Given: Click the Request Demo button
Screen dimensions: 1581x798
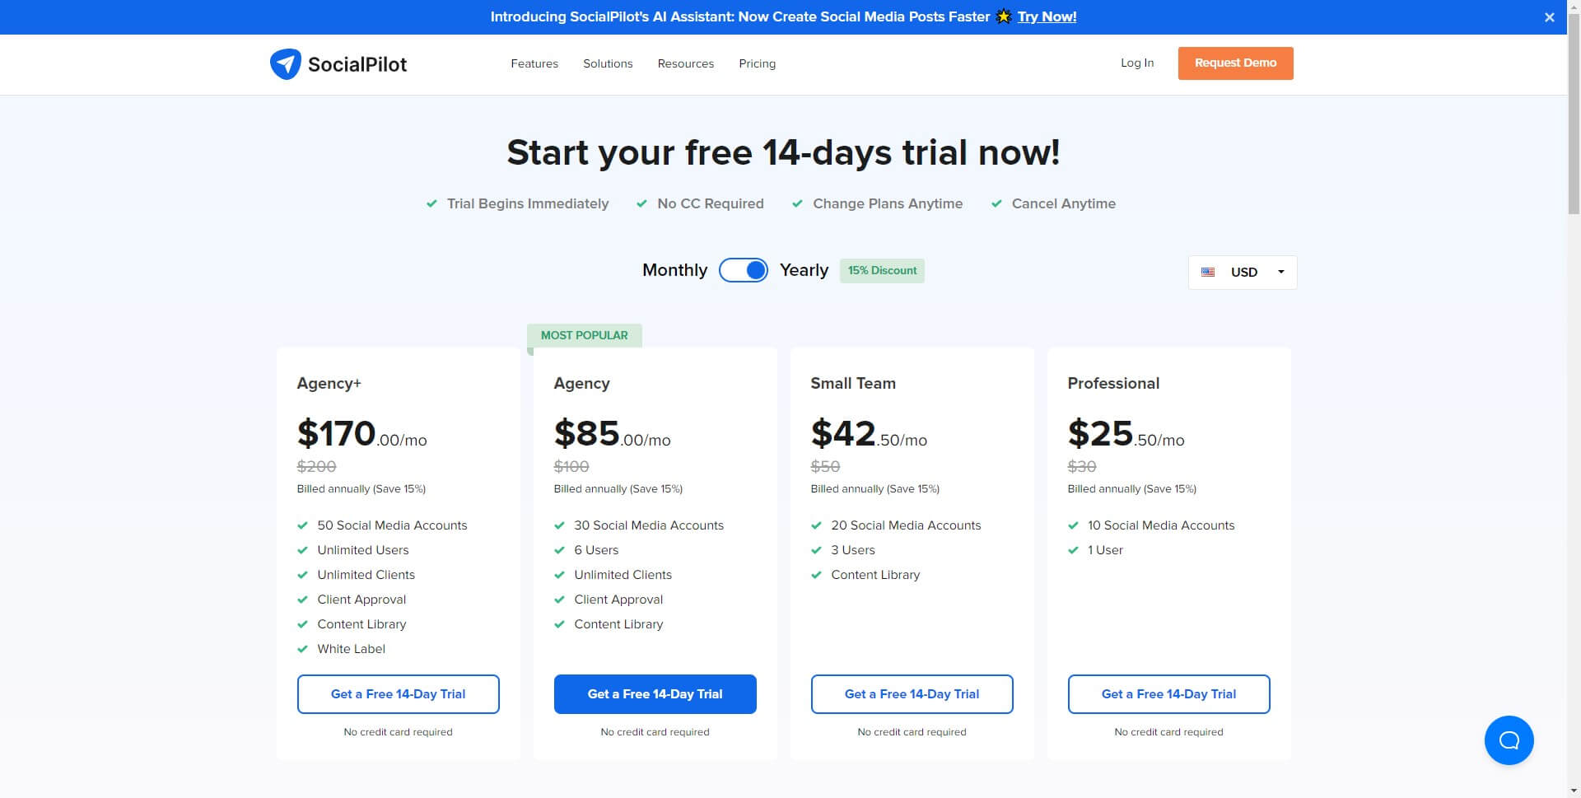Looking at the screenshot, I should tap(1235, 63).
